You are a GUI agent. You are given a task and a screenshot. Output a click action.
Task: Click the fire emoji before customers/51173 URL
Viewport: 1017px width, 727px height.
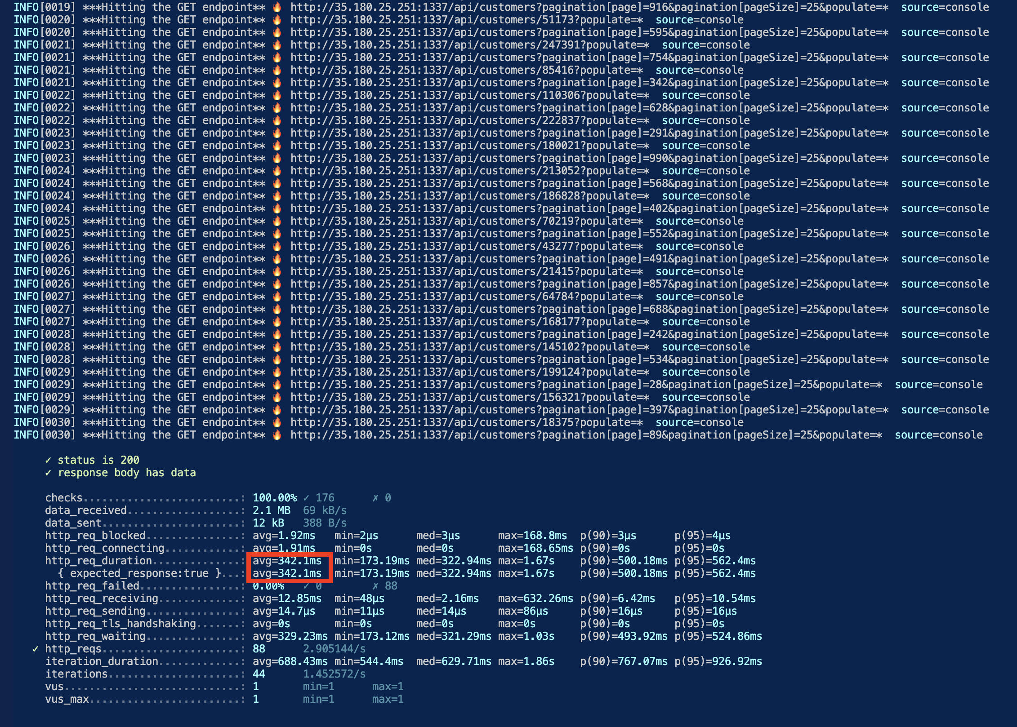[x=277, y=20]
